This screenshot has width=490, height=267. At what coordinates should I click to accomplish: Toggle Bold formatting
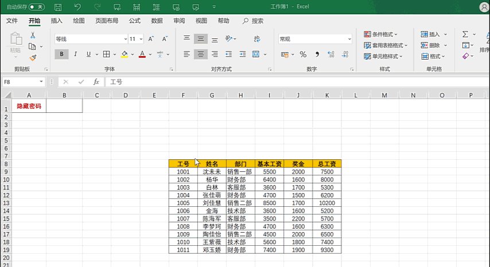61,54
